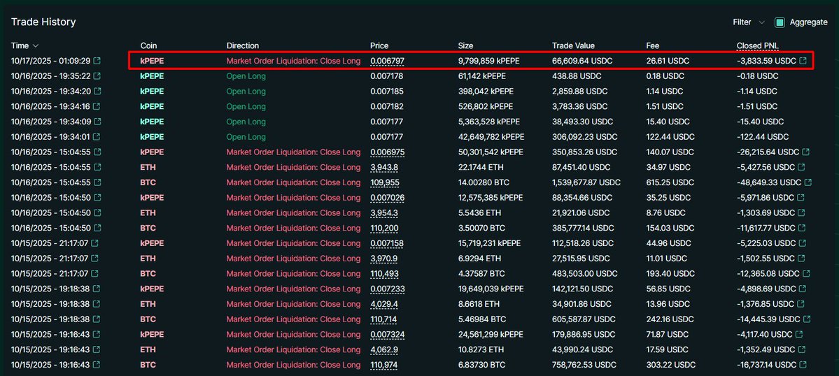Click the Direction column header
Viewport: 839px width, 376px height.
pos(242,46)
